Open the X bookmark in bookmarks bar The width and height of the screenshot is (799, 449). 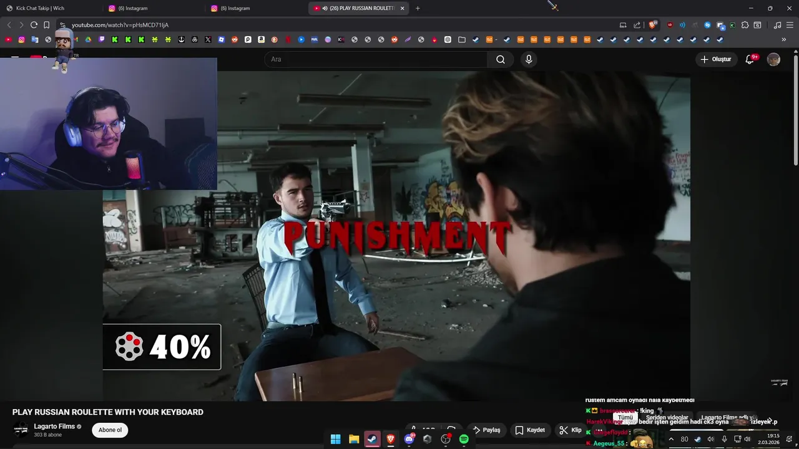coord(208,39)
